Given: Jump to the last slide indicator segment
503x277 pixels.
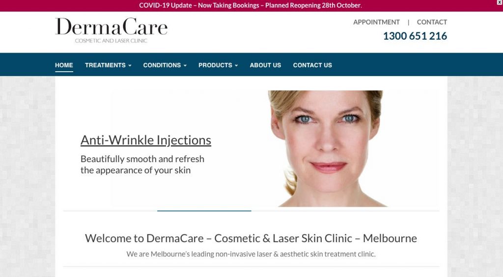Looking at the screenshot, I should pyautogui.click(x=392, y=211).
